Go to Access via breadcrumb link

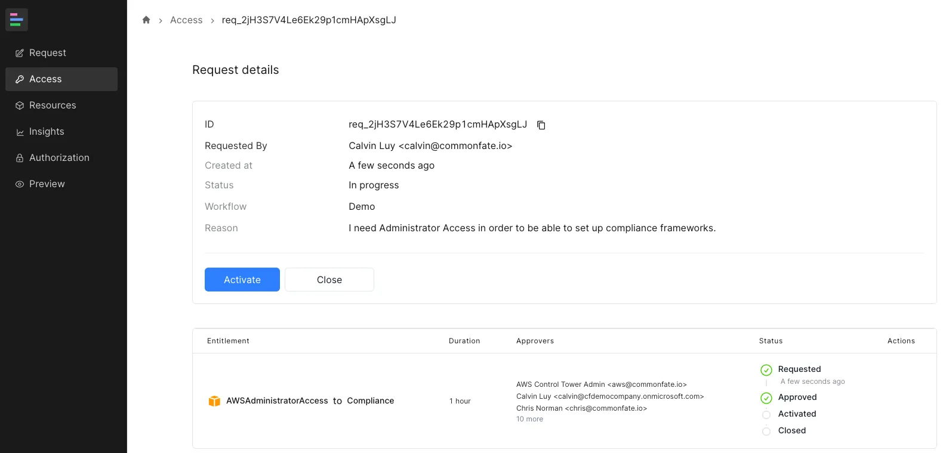186,20
